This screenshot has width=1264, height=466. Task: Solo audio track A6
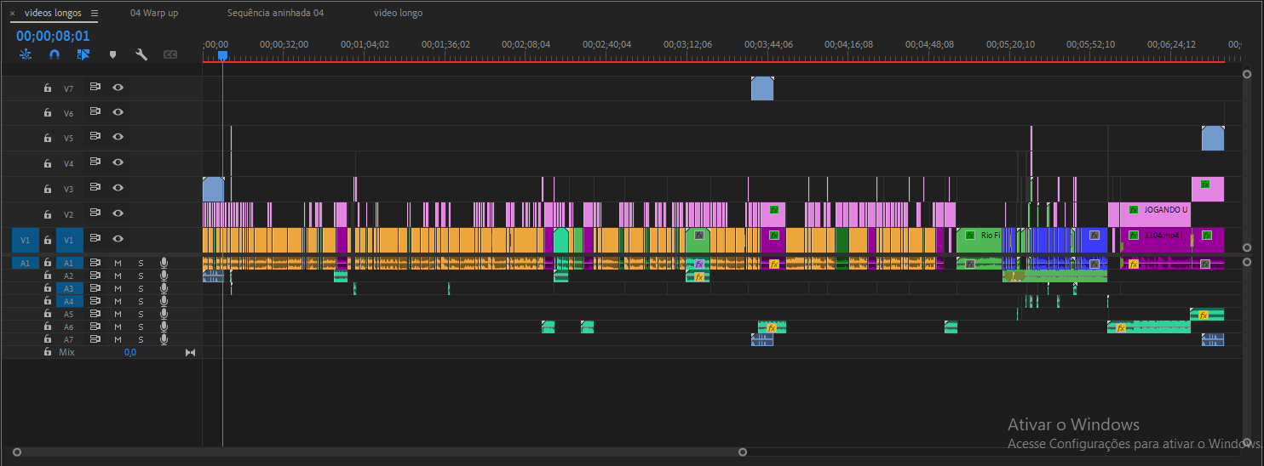pos(141,327)
